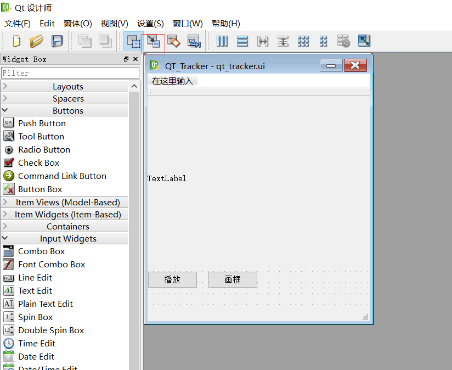Bring selected widget to front

(x=105, y=41)
